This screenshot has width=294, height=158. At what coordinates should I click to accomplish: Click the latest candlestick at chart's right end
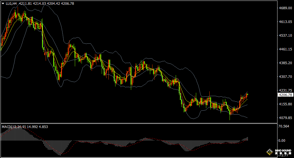pos(248,94)
